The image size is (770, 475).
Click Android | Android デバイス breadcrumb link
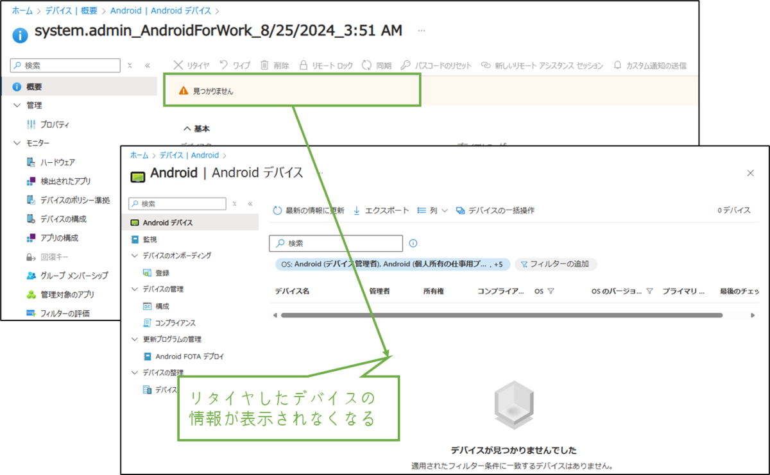(161, 11)
